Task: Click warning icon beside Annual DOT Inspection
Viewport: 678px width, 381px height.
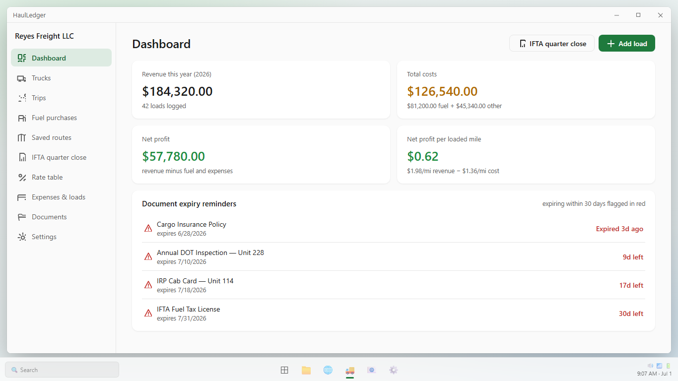Action: [148, 257]
